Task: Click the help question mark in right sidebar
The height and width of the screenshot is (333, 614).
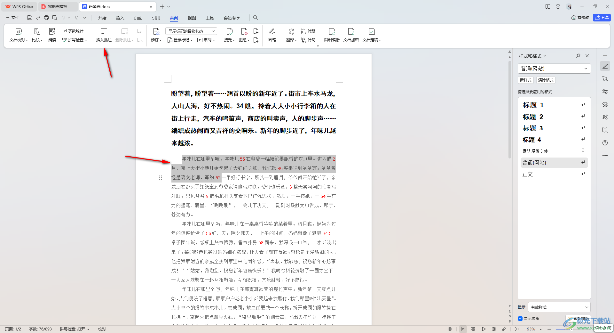Action: tap(605, 143)
